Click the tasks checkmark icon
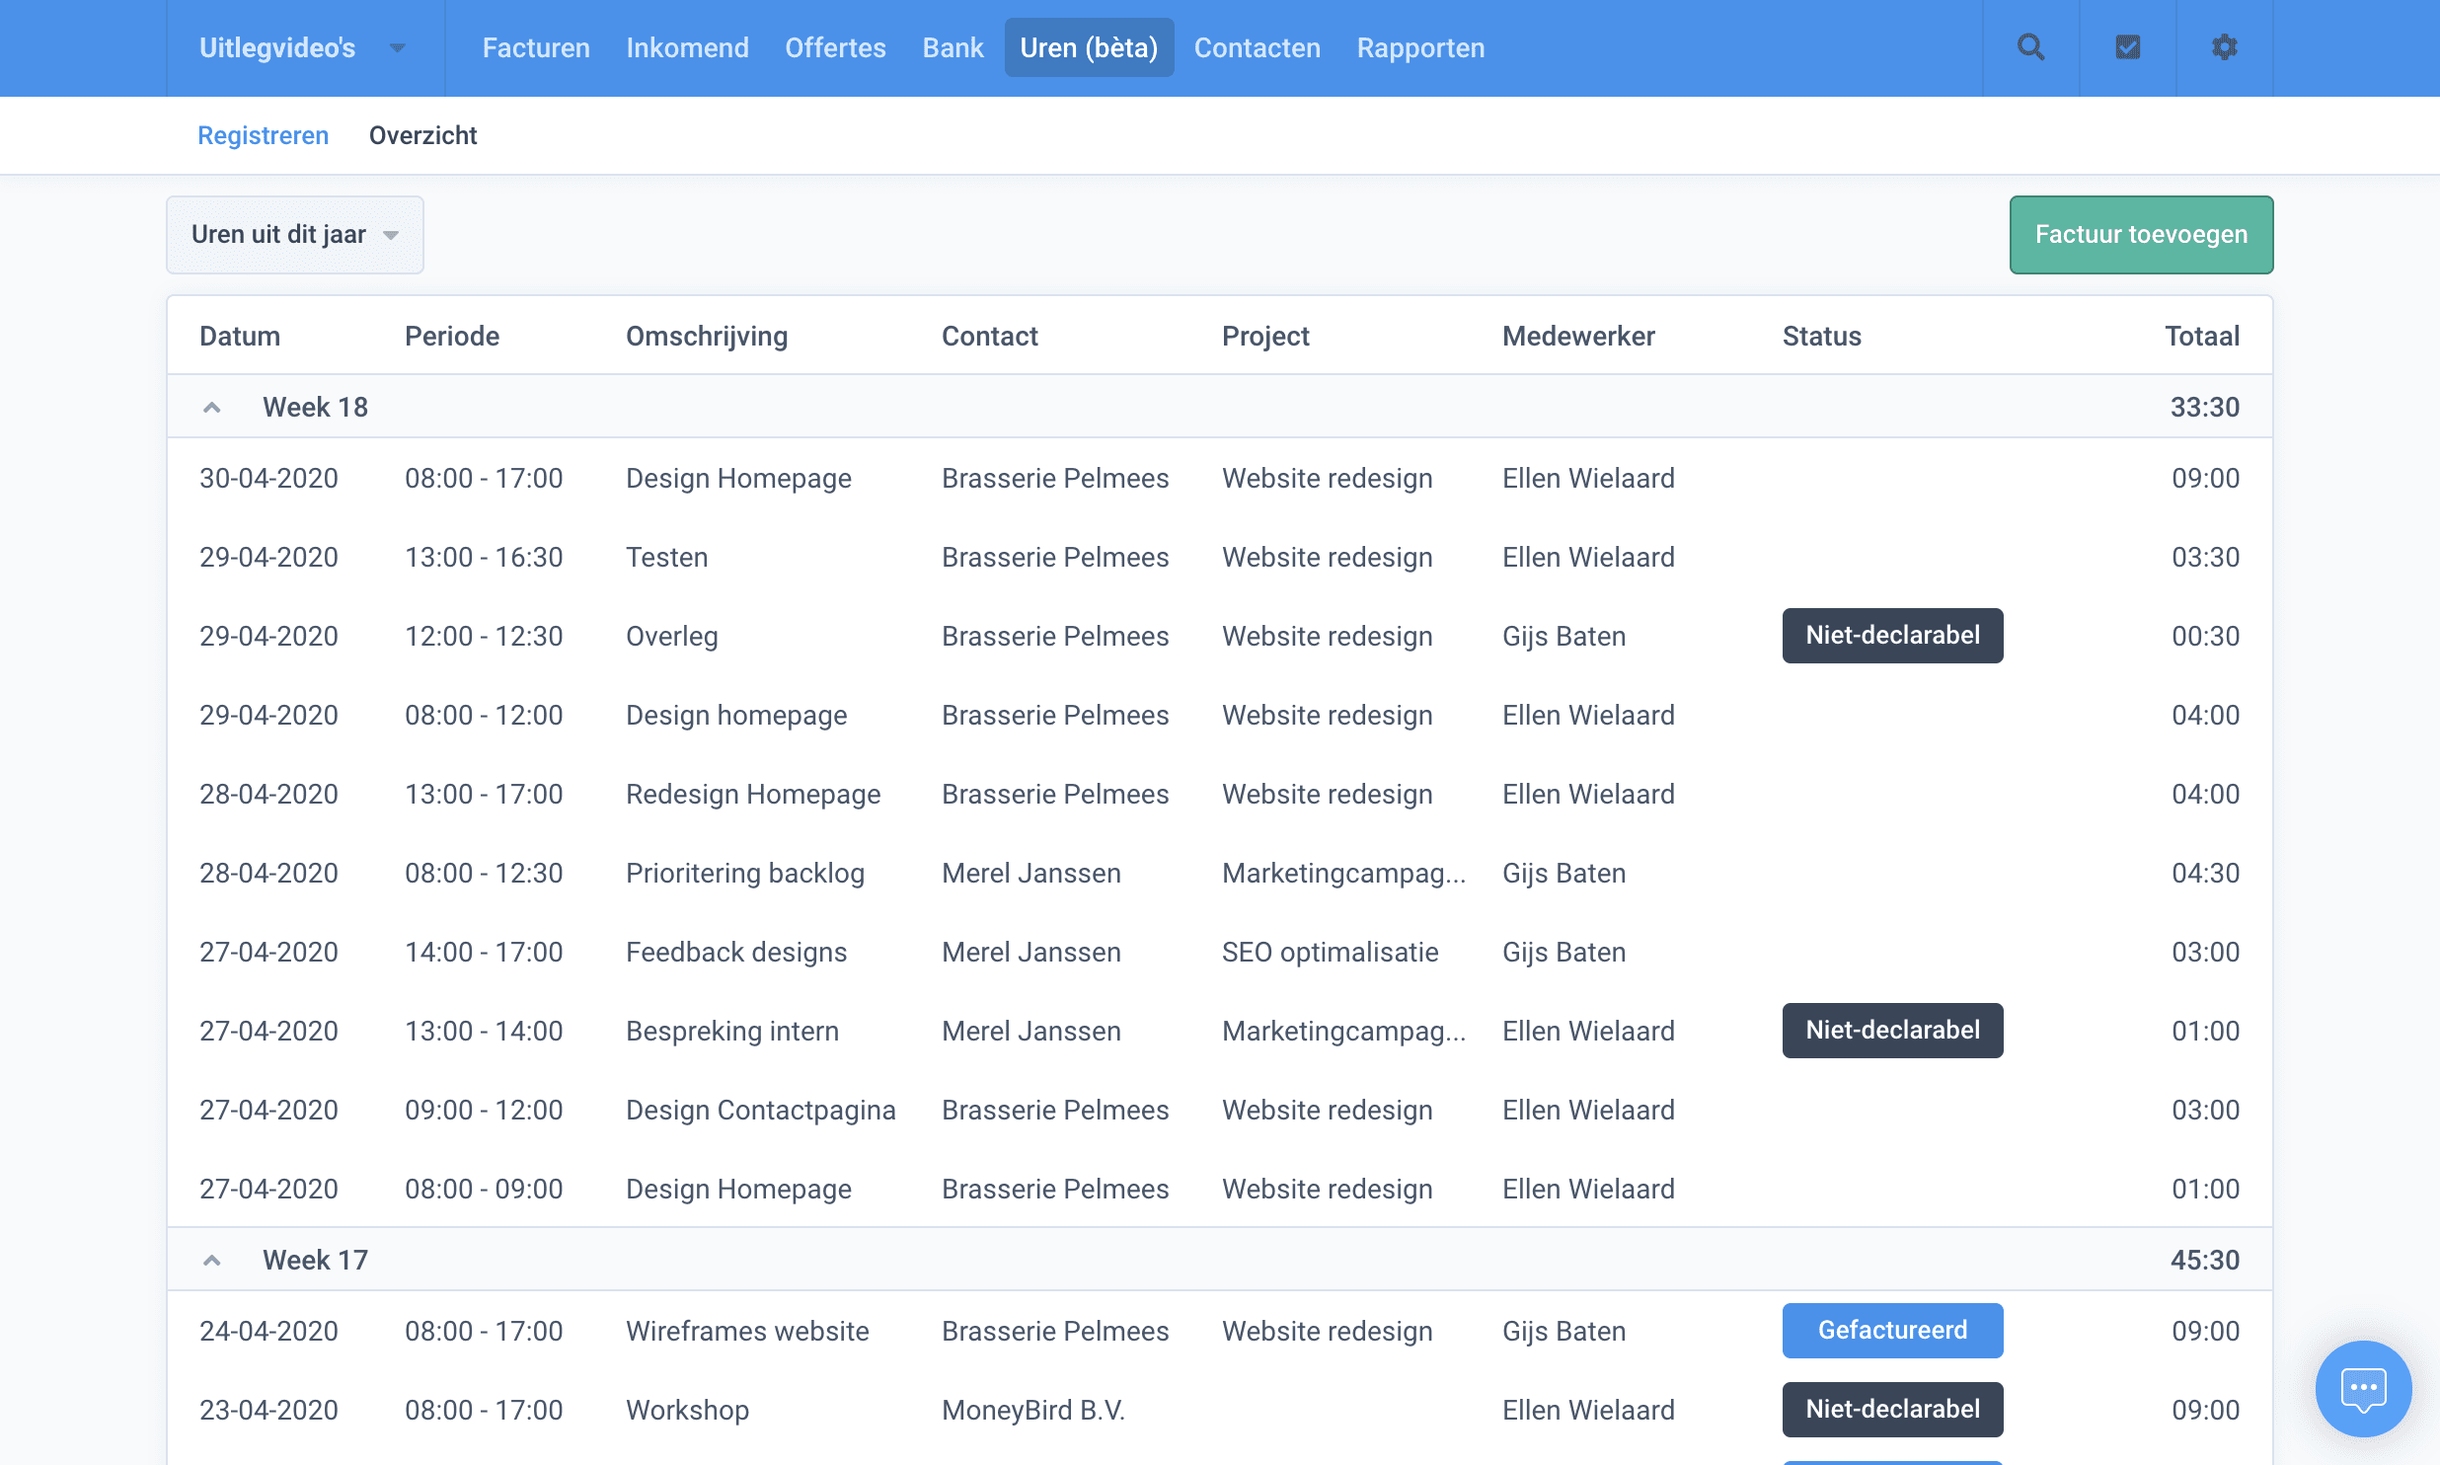The width and height of the screenshot is (2440, 1465). tap(2127, 47)
